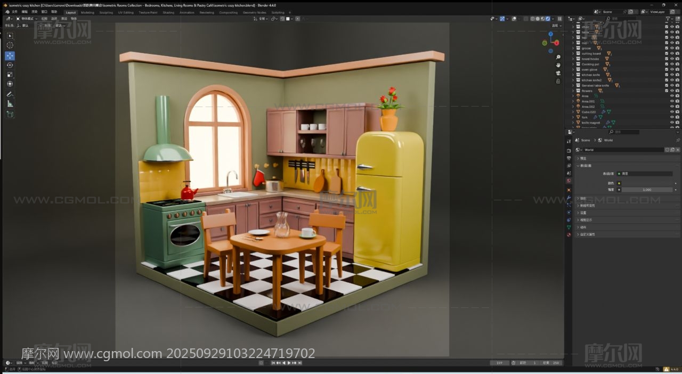Image resolution: width=682 pixels, height=374 pixels.
Task: Choose the Add Cube tool
Action: click(x=10, y=114)
